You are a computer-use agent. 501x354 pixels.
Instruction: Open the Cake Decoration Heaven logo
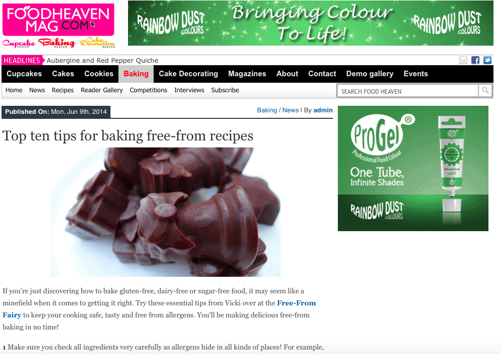[x=97, y=43]
